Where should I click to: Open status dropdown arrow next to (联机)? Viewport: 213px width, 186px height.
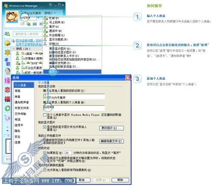pyautogui.click(x=55, y=13)
